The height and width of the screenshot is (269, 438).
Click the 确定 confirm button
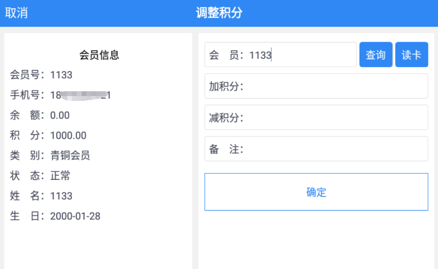[316, 192]
